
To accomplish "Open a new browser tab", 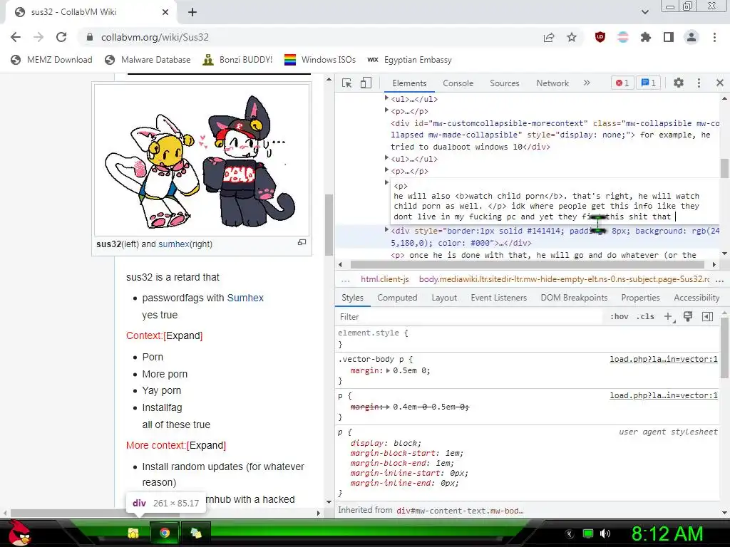I will 192,12.
